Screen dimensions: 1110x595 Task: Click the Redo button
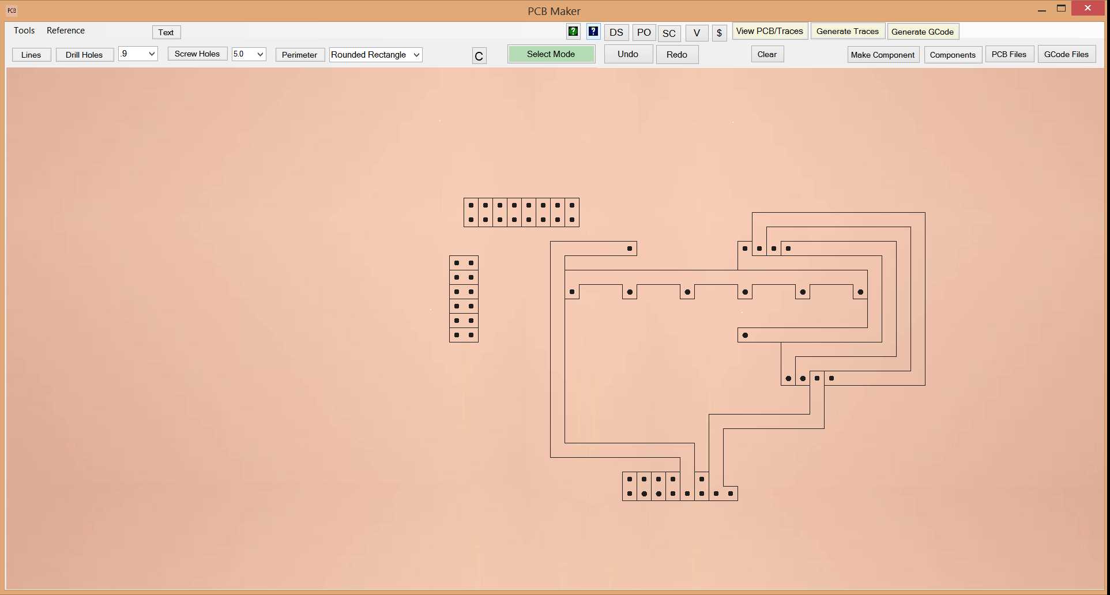pos(677,55)
